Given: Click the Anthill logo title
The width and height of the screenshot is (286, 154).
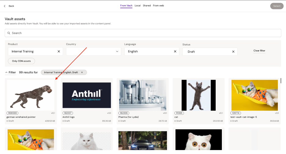Looking at the screenshot, I should 68,117.
